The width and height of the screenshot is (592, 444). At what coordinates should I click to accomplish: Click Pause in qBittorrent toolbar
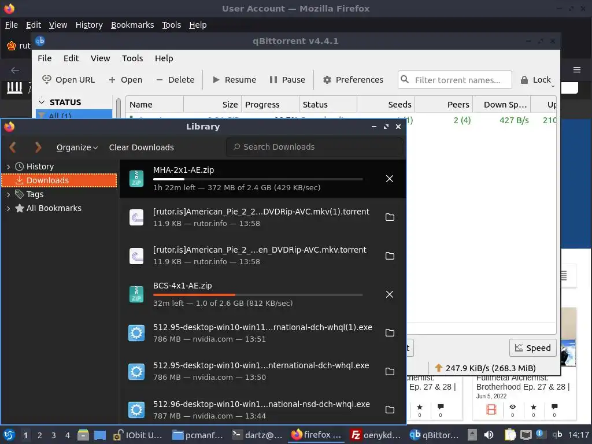(287, 80)
